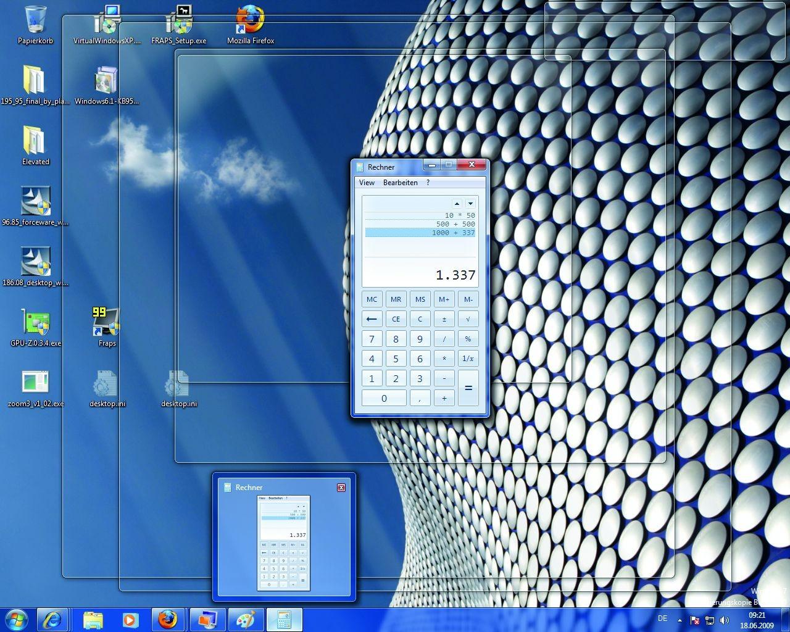Click the M- memory subtract button
This screenshot has width=790, height=632.
point(468,299)
